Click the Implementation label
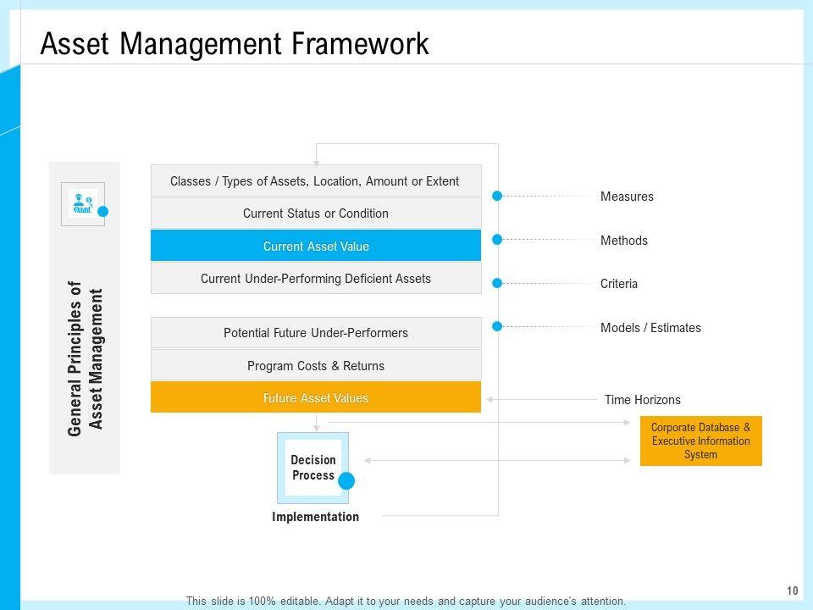The image size is (813, 610). pyautogui.click(x=315, y=517)
